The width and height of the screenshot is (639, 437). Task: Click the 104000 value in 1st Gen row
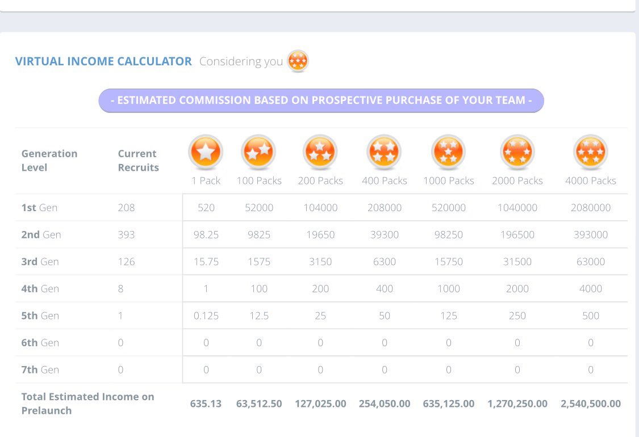[320, 208]
